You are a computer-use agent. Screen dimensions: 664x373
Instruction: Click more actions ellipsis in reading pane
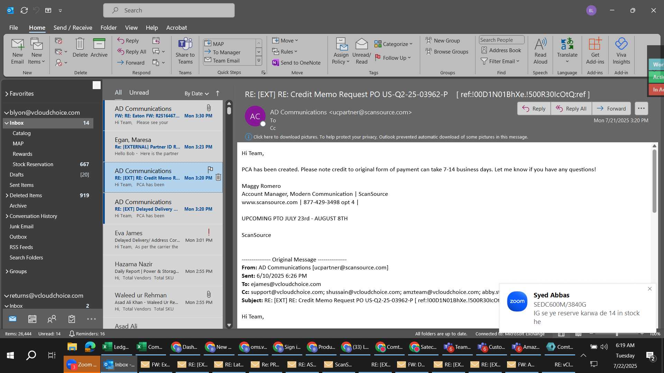click(641, 108)
